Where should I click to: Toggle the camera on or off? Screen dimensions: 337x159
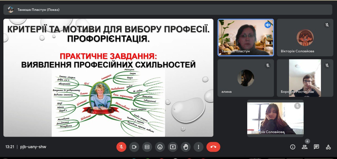point(134,147)
